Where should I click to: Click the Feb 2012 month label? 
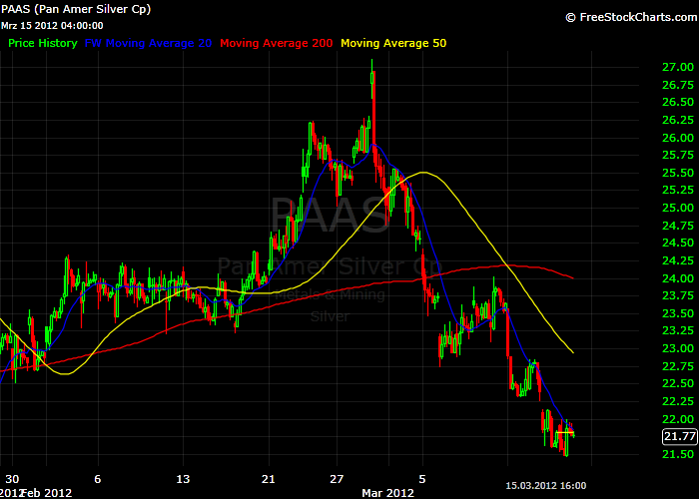click(x=47, y=493)
